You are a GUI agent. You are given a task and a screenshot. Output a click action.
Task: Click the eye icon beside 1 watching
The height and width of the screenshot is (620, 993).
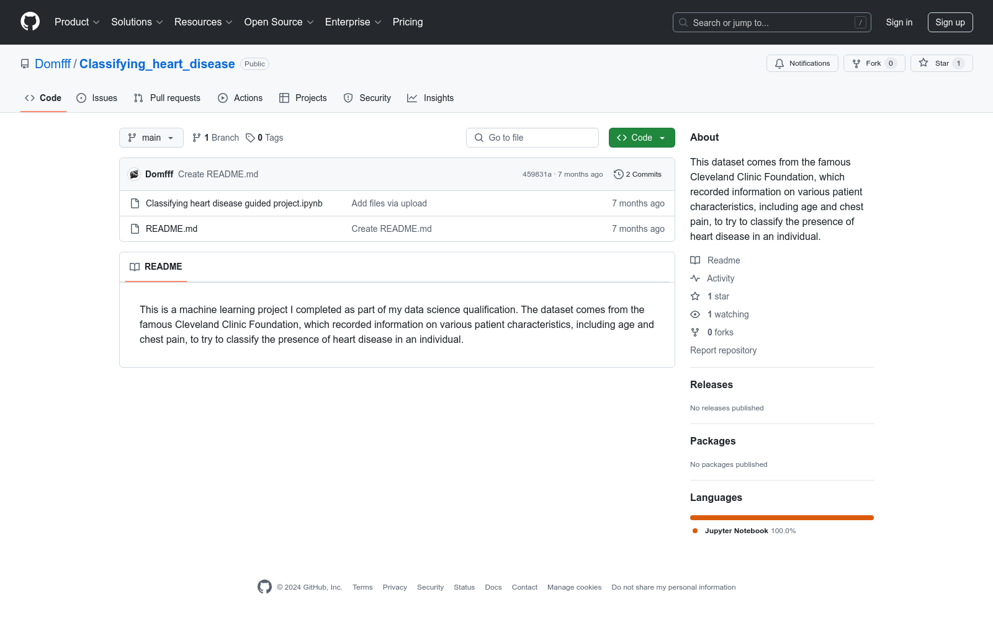coord(695,314)
